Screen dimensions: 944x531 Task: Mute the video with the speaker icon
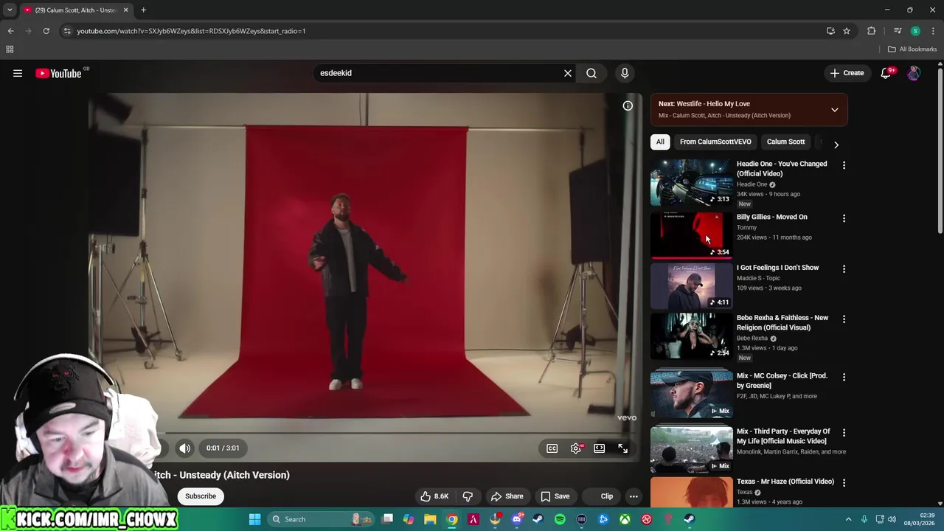[185, 448]
